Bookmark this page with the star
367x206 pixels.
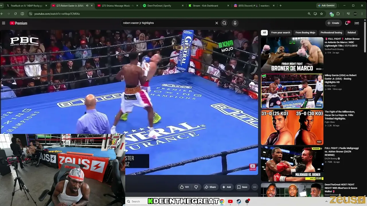click(x=321, y=14)
